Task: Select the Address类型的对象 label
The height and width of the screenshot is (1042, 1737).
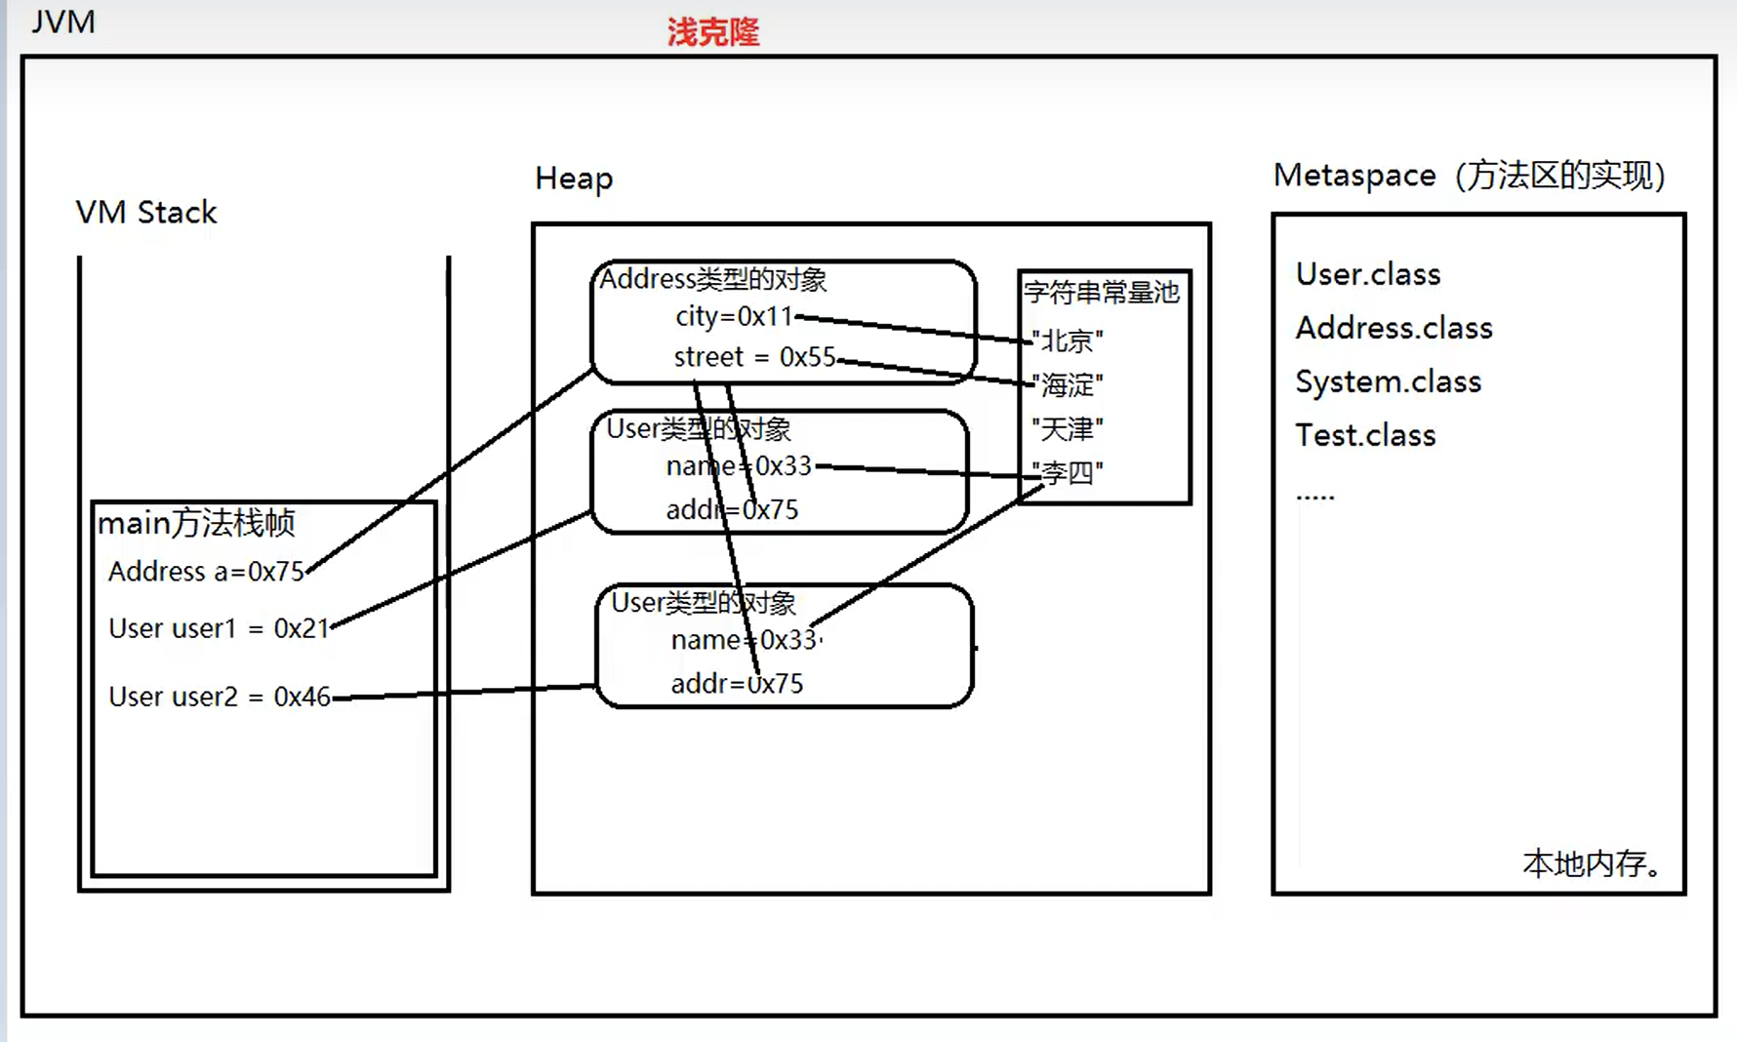Action: [712, 279]
